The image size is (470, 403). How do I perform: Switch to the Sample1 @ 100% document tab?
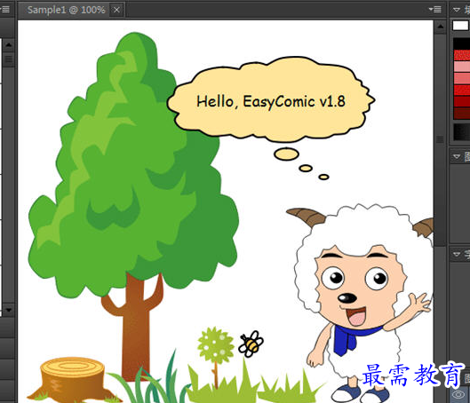tap(66, 10)
